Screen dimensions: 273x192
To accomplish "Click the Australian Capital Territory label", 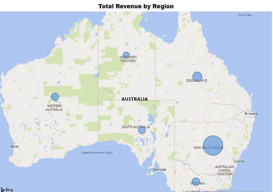I will pos(225,171).
